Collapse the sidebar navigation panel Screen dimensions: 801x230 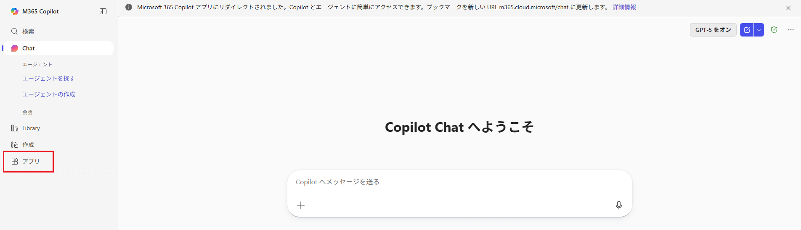103,11
